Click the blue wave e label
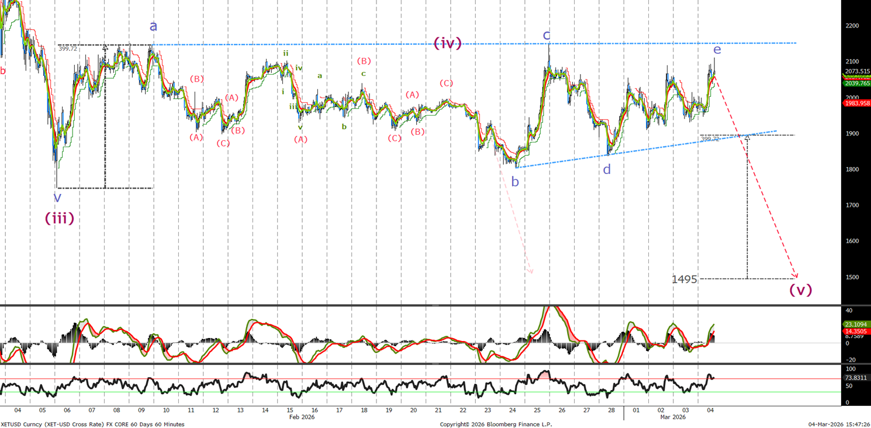 (717, 50)
